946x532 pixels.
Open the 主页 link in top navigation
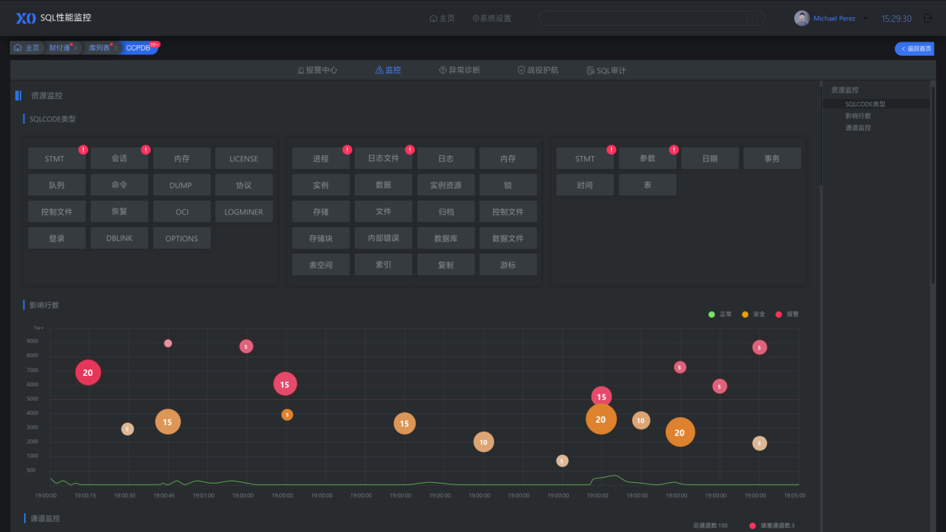[x=442, y=18]
